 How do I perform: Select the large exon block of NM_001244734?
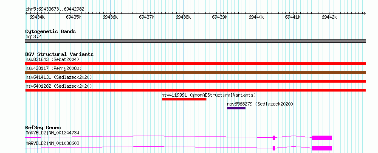[x=322, y=138]
